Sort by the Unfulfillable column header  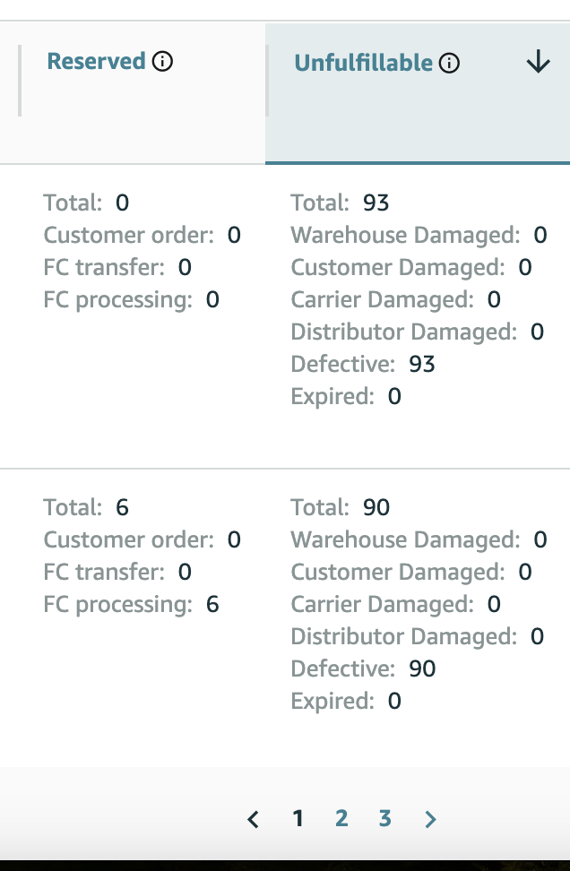363,63
